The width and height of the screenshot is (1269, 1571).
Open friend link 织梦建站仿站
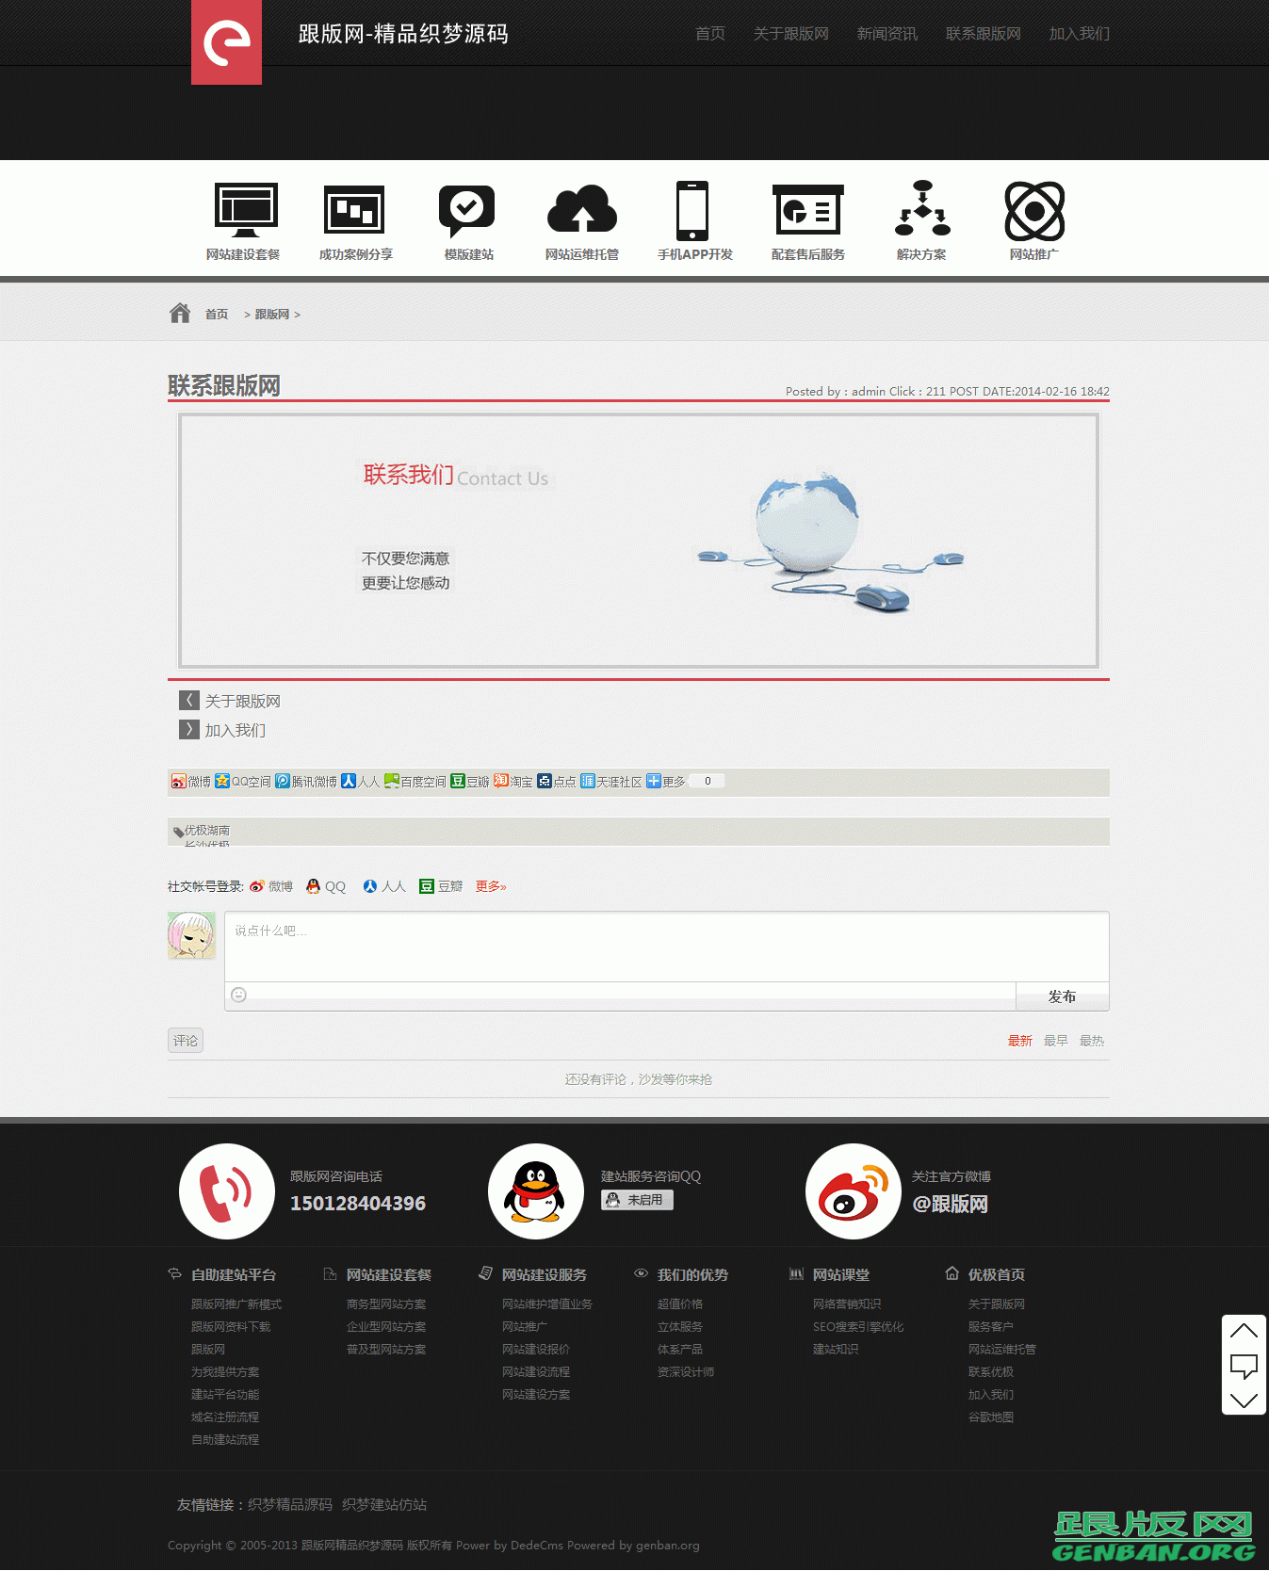pos(384,1505)
